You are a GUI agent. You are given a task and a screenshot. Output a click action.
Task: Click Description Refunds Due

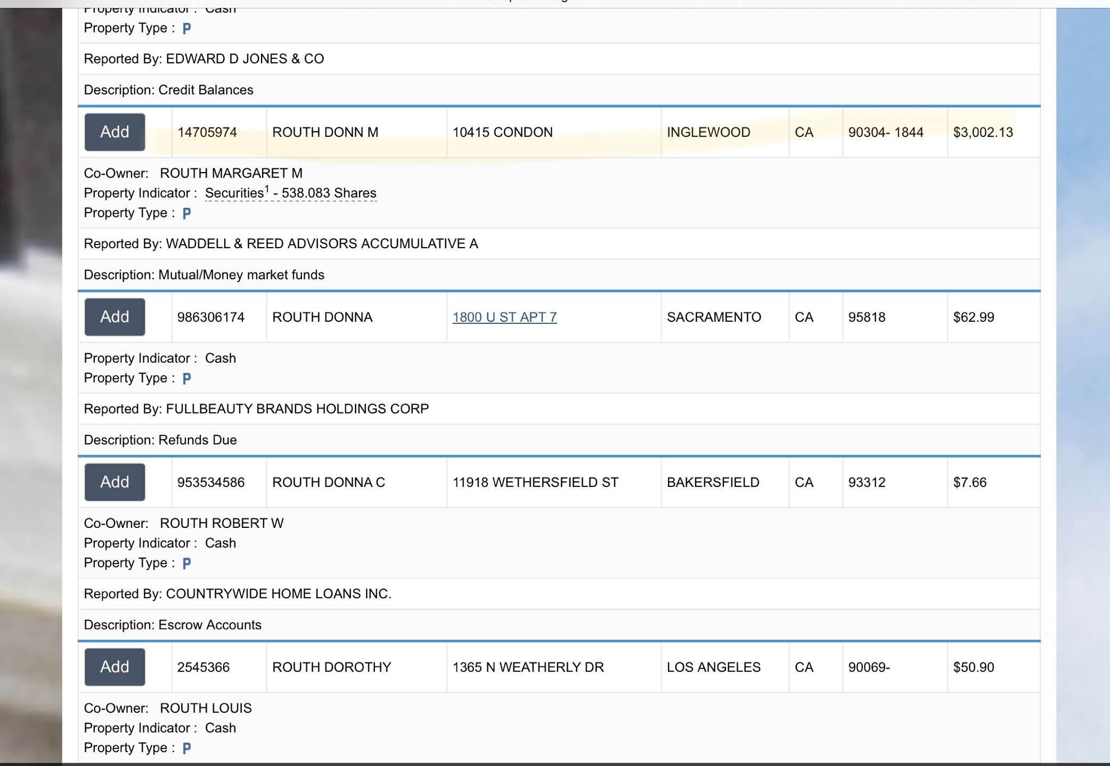[x=160, y=440]
